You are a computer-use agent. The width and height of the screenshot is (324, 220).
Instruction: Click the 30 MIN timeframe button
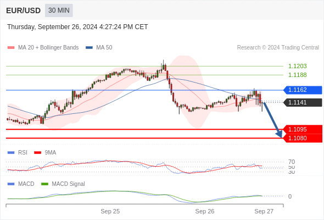pos(59,10)
